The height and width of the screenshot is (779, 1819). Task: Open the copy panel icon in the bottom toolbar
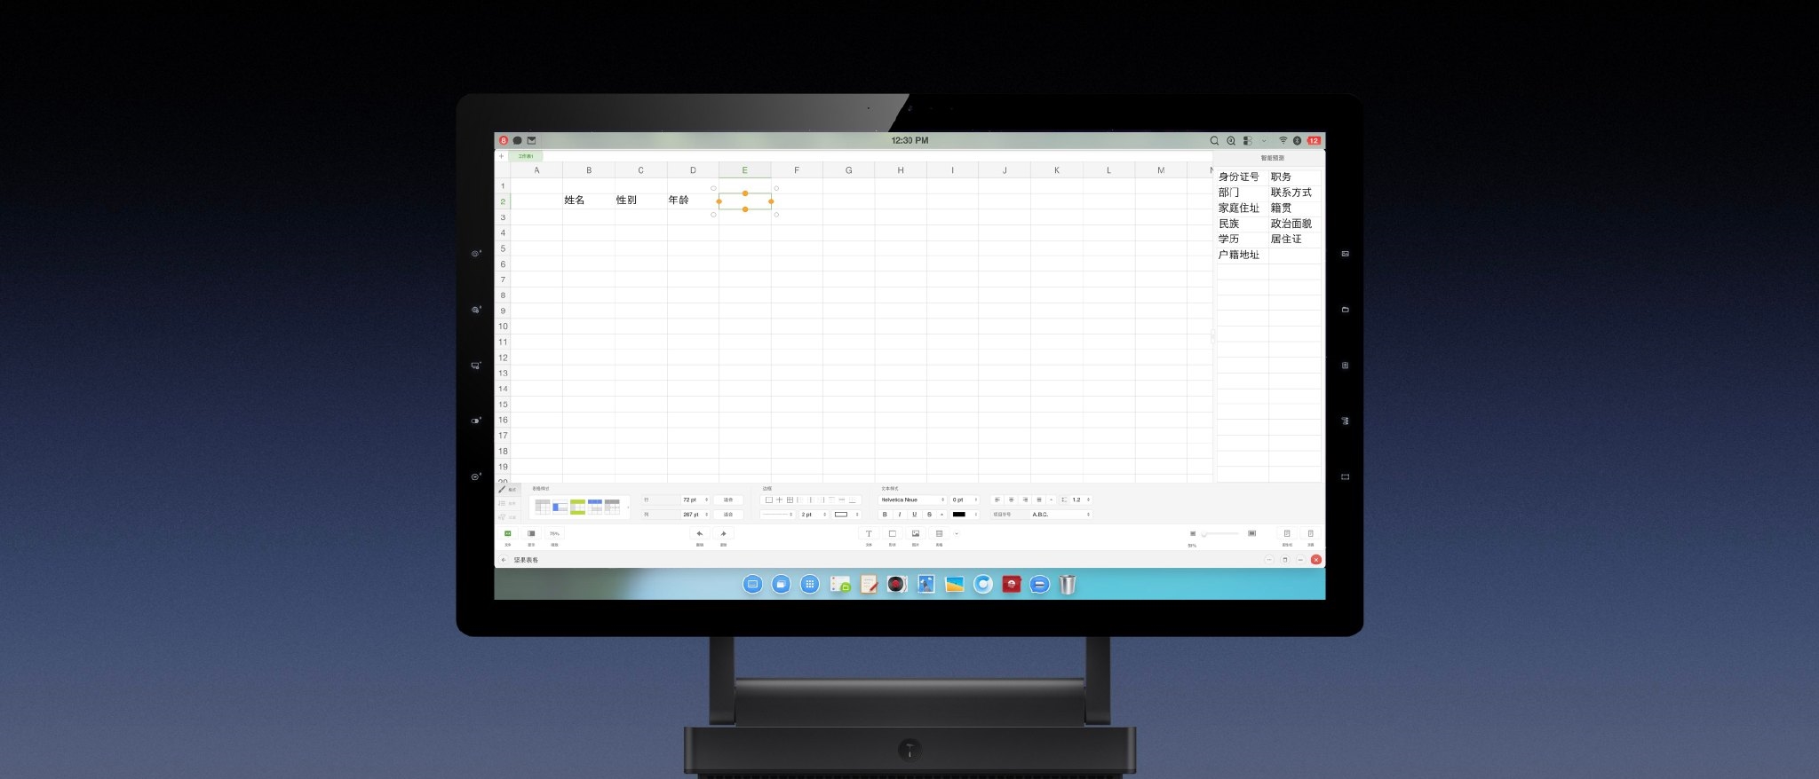pyautogui.click(x=1286, y=534)
